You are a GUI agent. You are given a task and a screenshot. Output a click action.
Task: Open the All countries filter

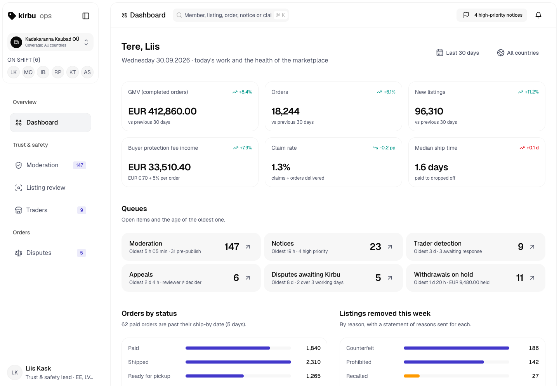(x=518, y=53)
